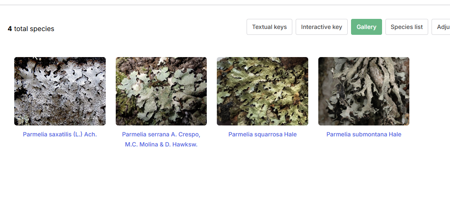Select the green Gallery button

click(x=366, y=27)
